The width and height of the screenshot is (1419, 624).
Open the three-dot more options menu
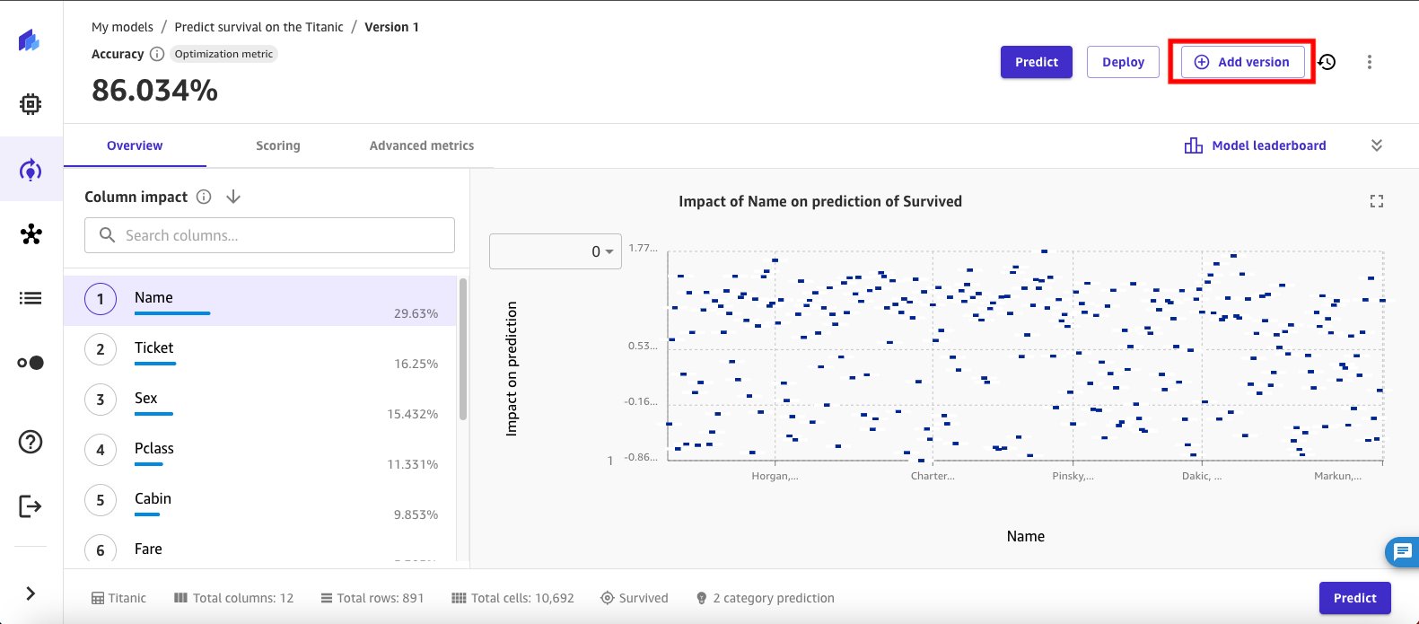[x=1370, y=62]
